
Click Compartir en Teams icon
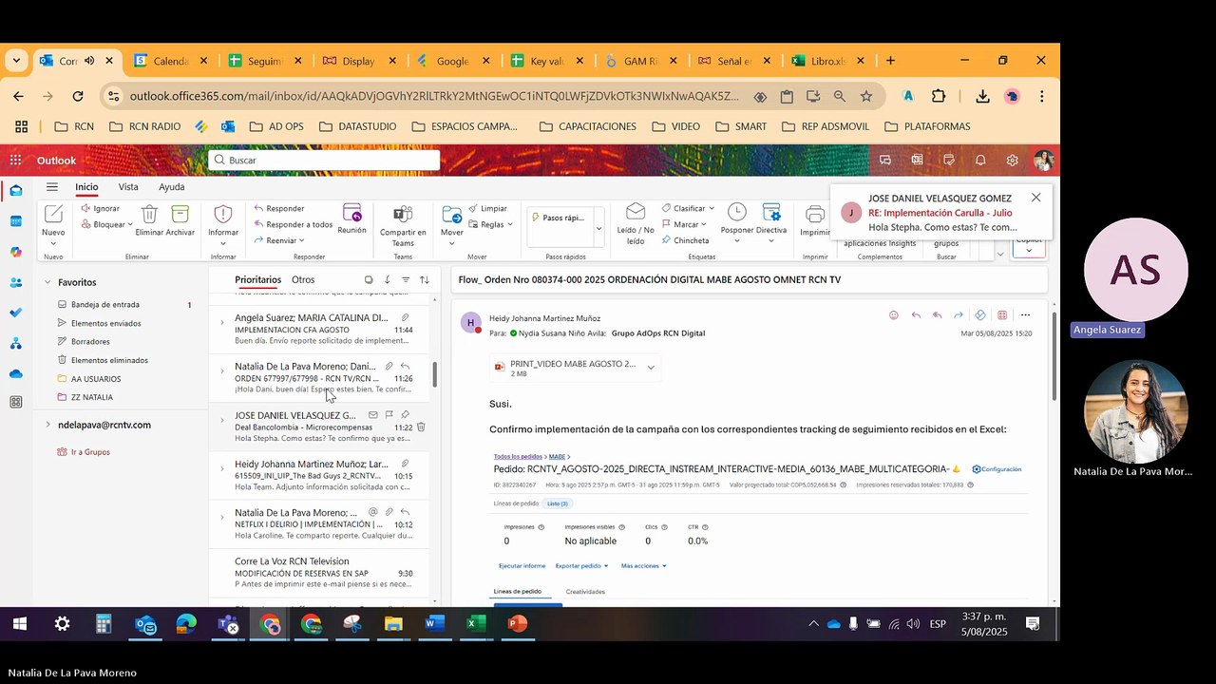coord(403,214)
